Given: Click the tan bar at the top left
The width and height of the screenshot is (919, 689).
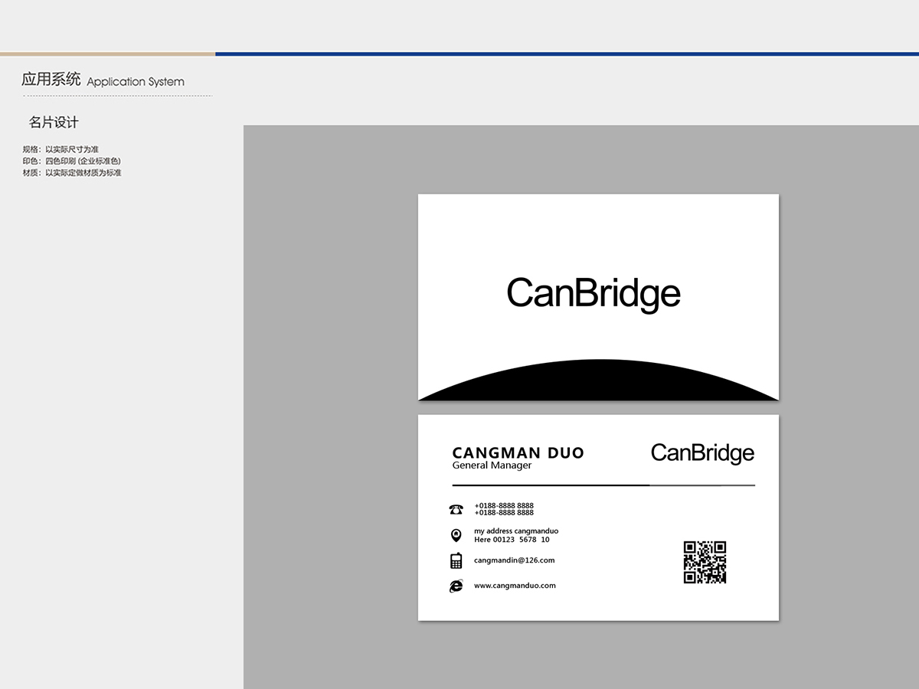Looking at the screenshot, I should coord(107,54).
